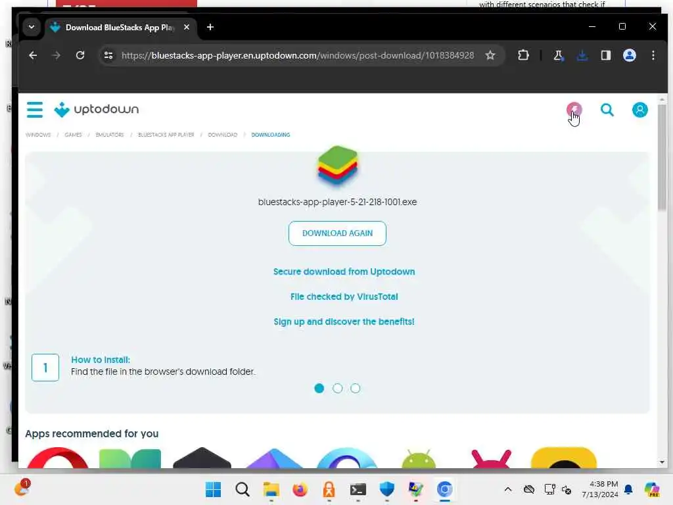The image size is (673, 505).
Task: Select the third install step dot
Action: [x=355, y=388]
